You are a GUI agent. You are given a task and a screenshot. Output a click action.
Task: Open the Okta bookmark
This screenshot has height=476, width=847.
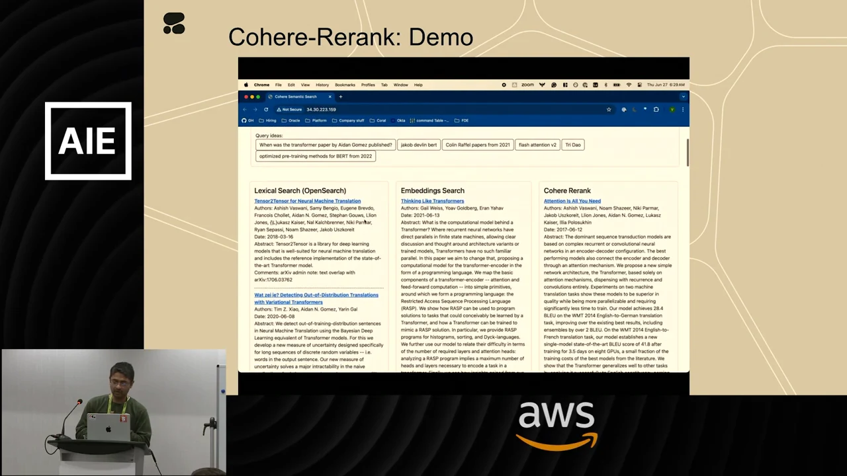(x=398, y=120)
